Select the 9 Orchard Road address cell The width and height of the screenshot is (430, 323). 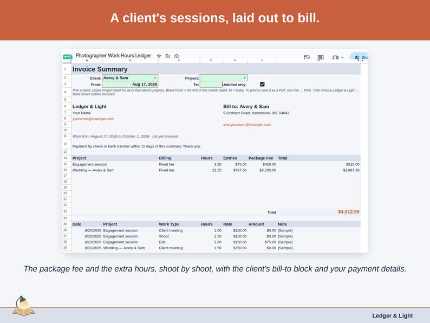pyautogui.click(x=256, y=113)
